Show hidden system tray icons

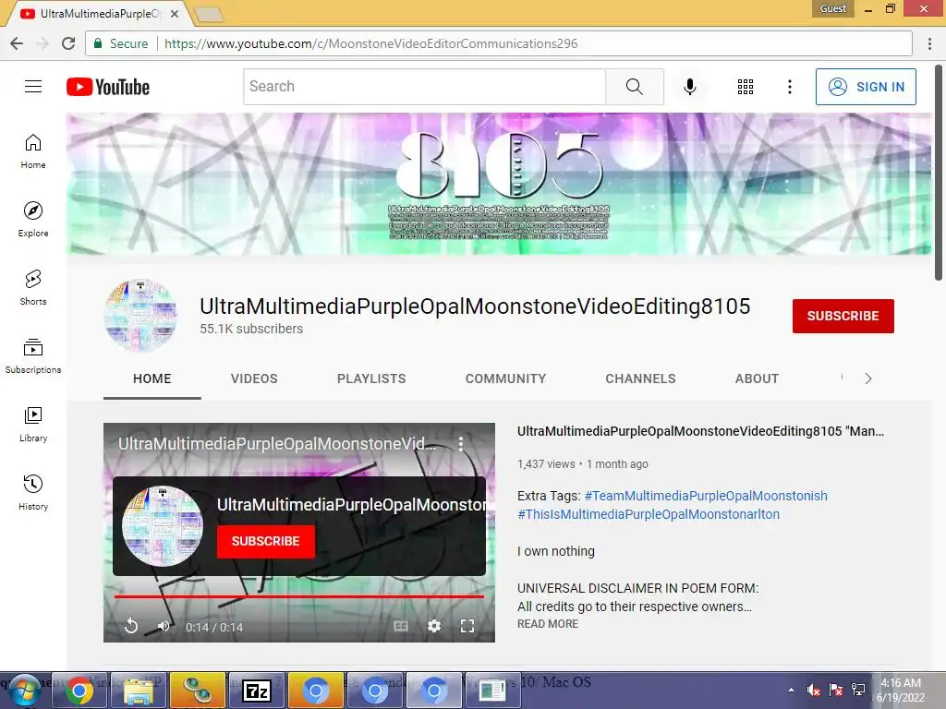[x=791, y=690]
